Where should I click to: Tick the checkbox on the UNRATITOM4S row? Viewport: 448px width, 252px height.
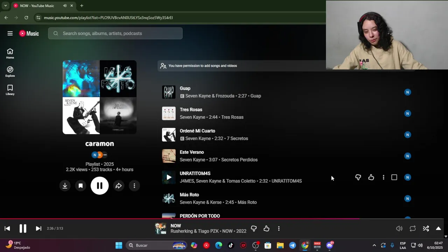click(x=394, y=177)
